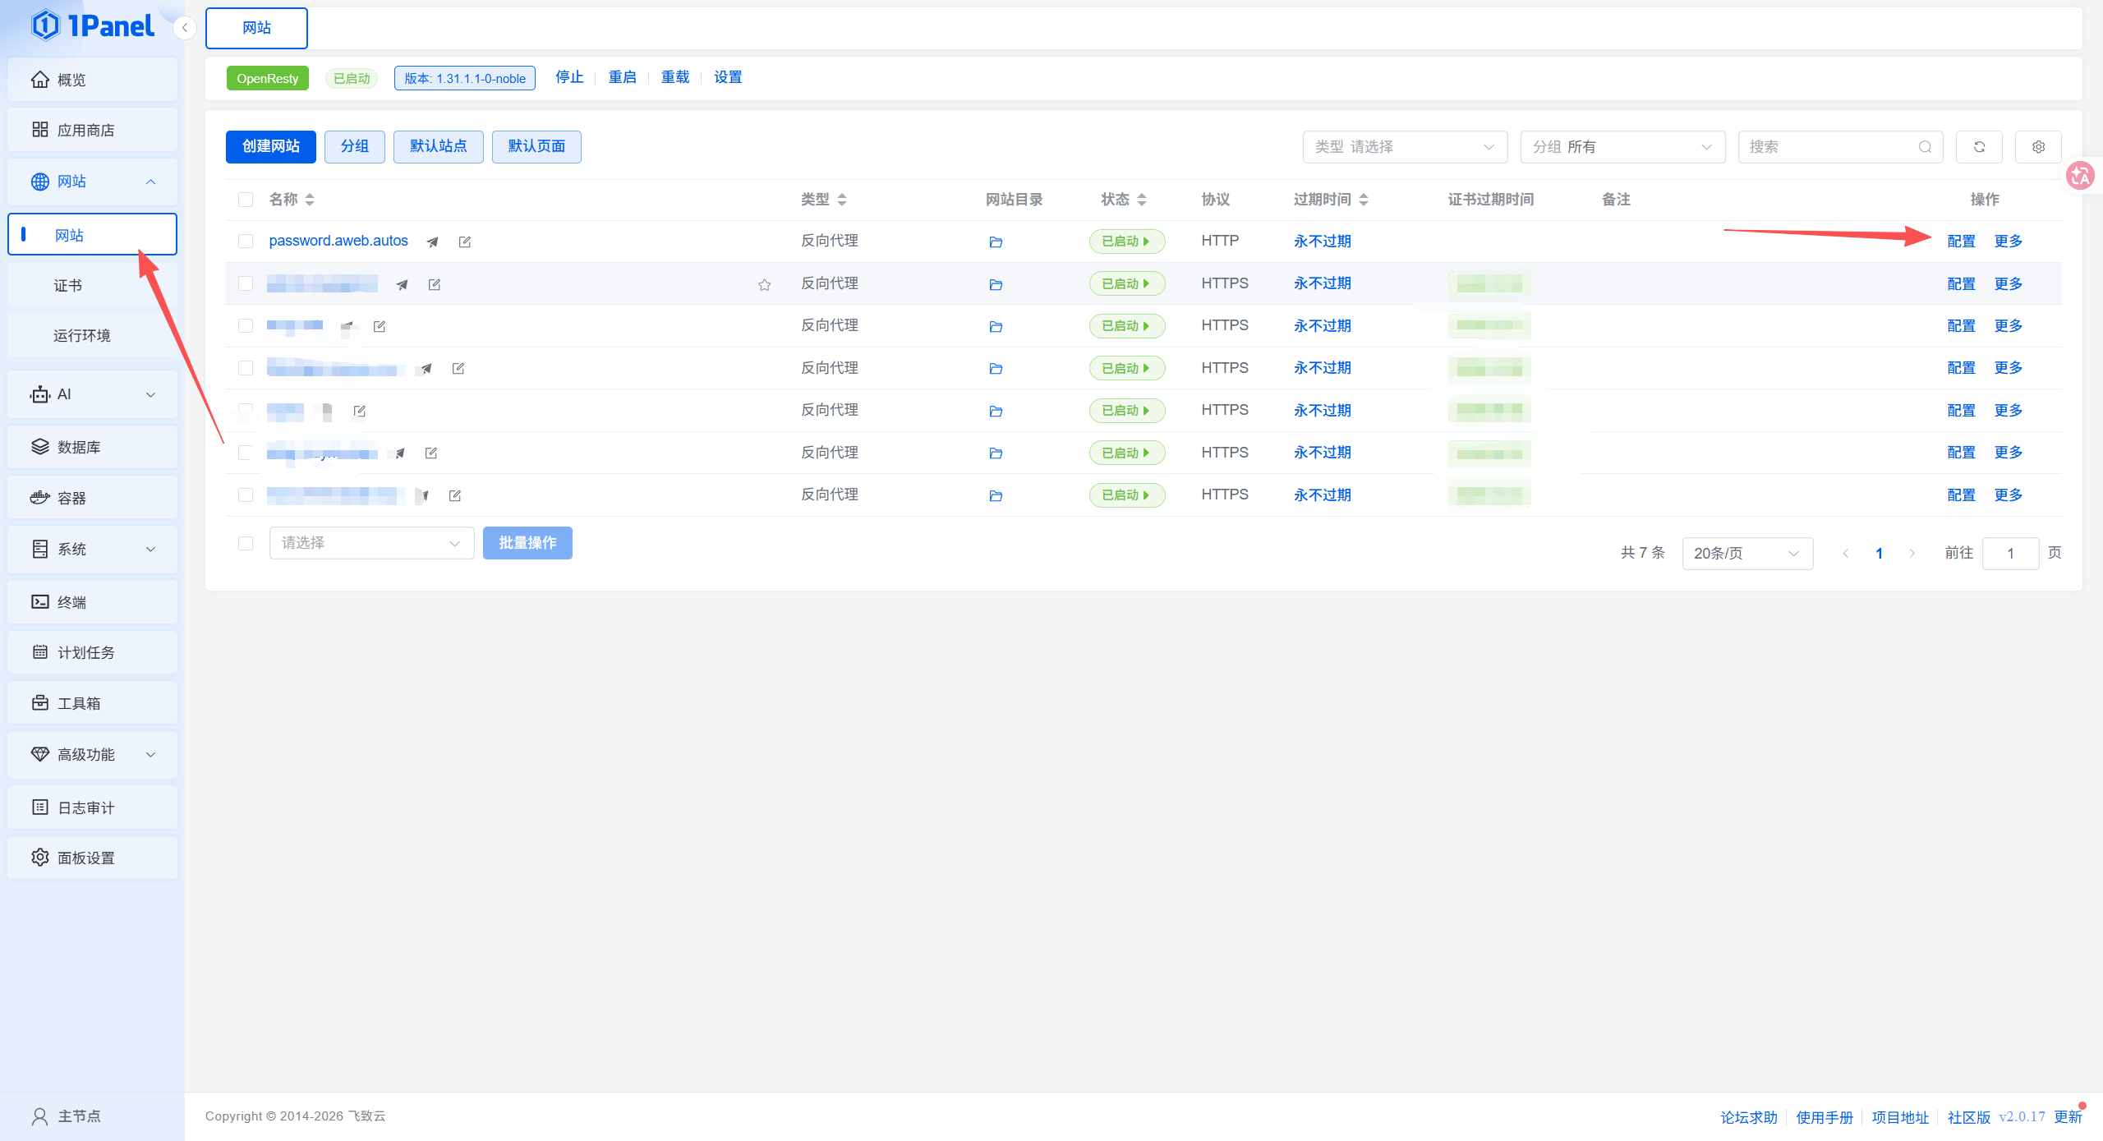Favorite the second website using star icon
Image resolution: width=2103 pixels, height=1141 pixels.
tap(765, 284)
